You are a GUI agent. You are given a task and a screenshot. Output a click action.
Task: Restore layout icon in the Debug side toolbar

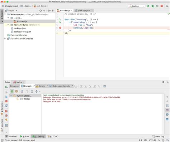point(6,125)
